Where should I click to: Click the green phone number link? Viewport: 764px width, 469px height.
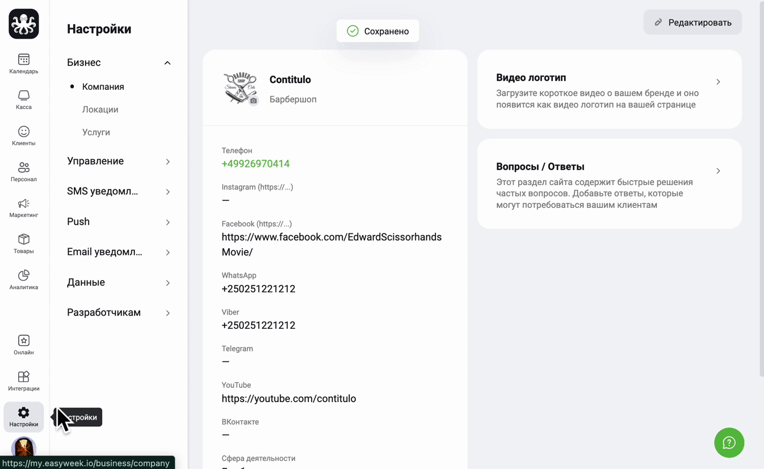point(255,164)
